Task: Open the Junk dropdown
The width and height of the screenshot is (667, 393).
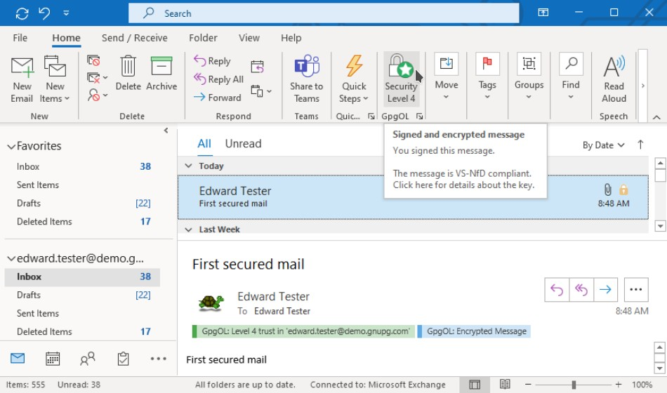Action: pyautogui.click(x=97, y=95)
